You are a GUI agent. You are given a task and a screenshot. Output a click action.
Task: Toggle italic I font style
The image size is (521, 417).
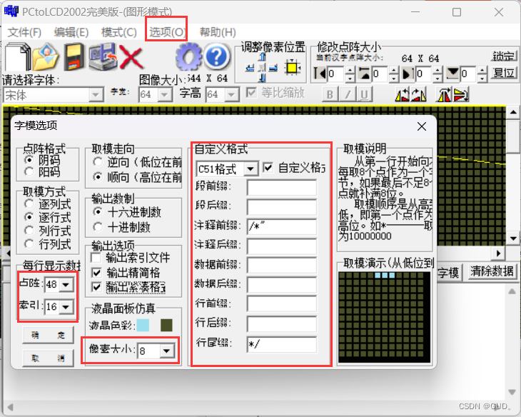348,94
